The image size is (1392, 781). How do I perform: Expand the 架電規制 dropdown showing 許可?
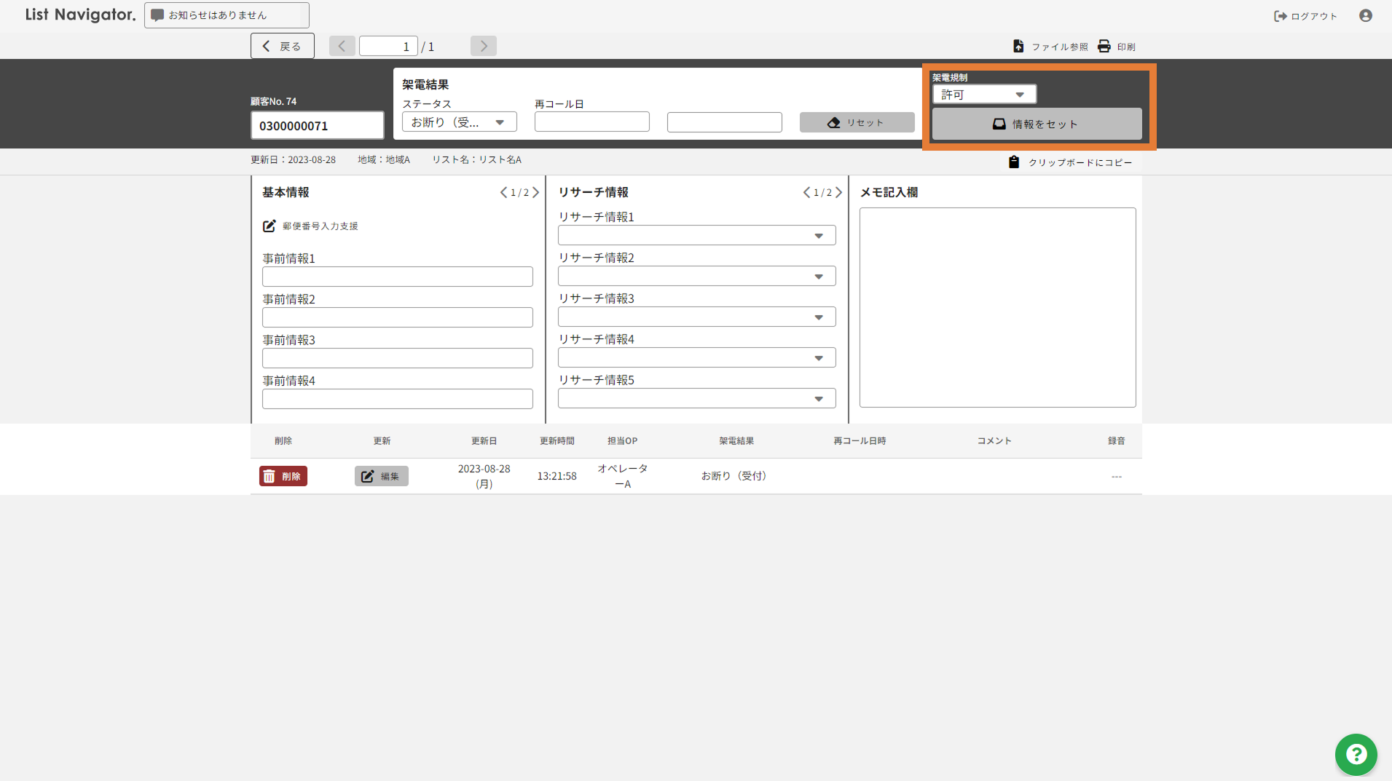[983, 95]
